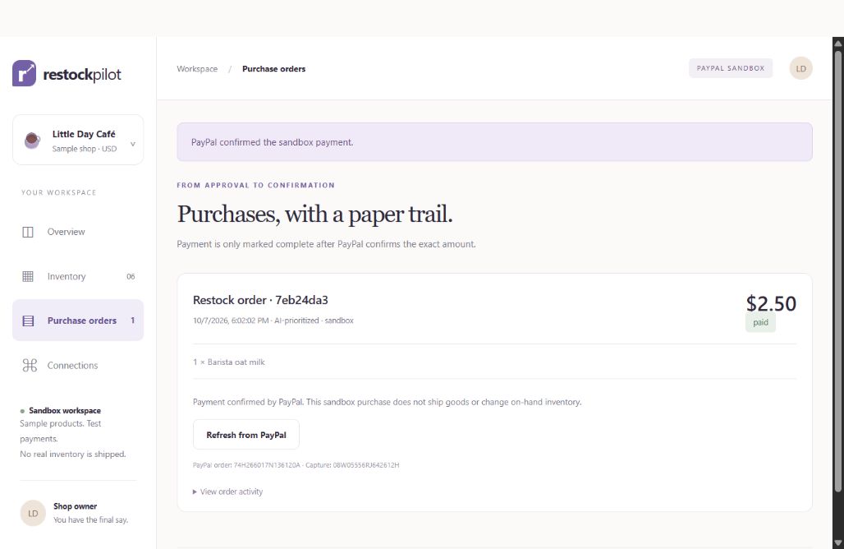Click the restockpilot brand name text

click(82, 74)
